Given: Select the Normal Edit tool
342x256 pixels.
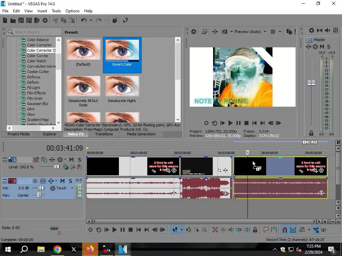Looking at the screenshot, I should (x=175, y=230).
